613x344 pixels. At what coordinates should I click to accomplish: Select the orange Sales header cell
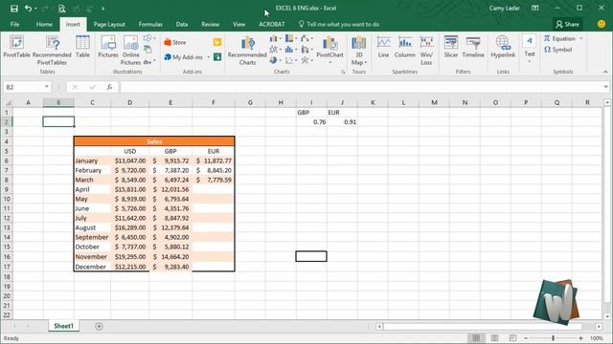[x=154, y=141]
